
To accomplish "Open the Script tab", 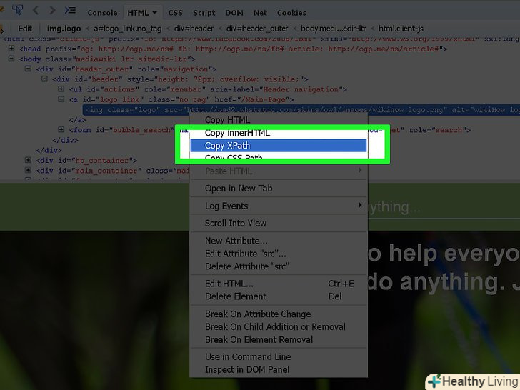I will (x=204, y=13).
